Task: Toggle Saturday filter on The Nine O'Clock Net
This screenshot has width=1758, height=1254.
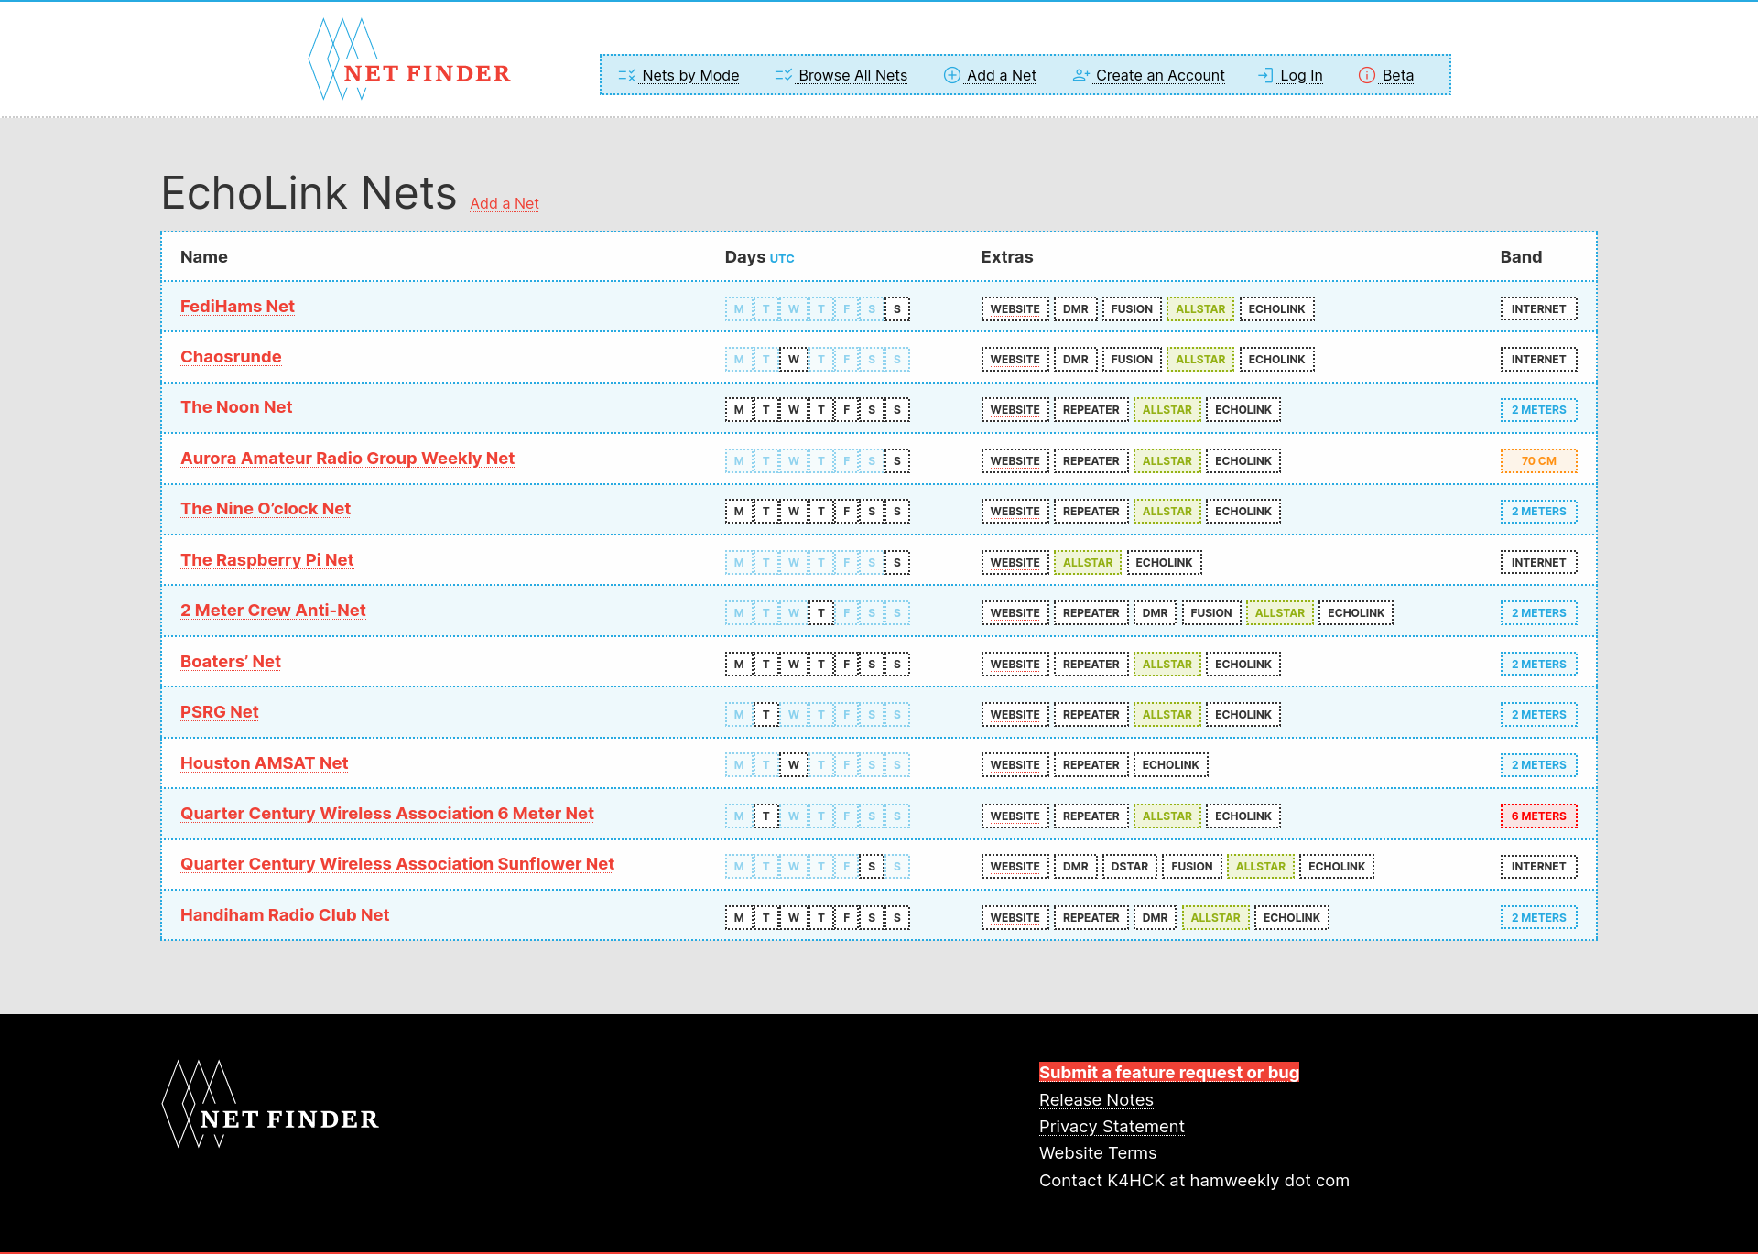Action: point(870,510)
